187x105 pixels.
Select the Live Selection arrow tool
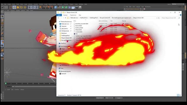[x=11, y=7]
